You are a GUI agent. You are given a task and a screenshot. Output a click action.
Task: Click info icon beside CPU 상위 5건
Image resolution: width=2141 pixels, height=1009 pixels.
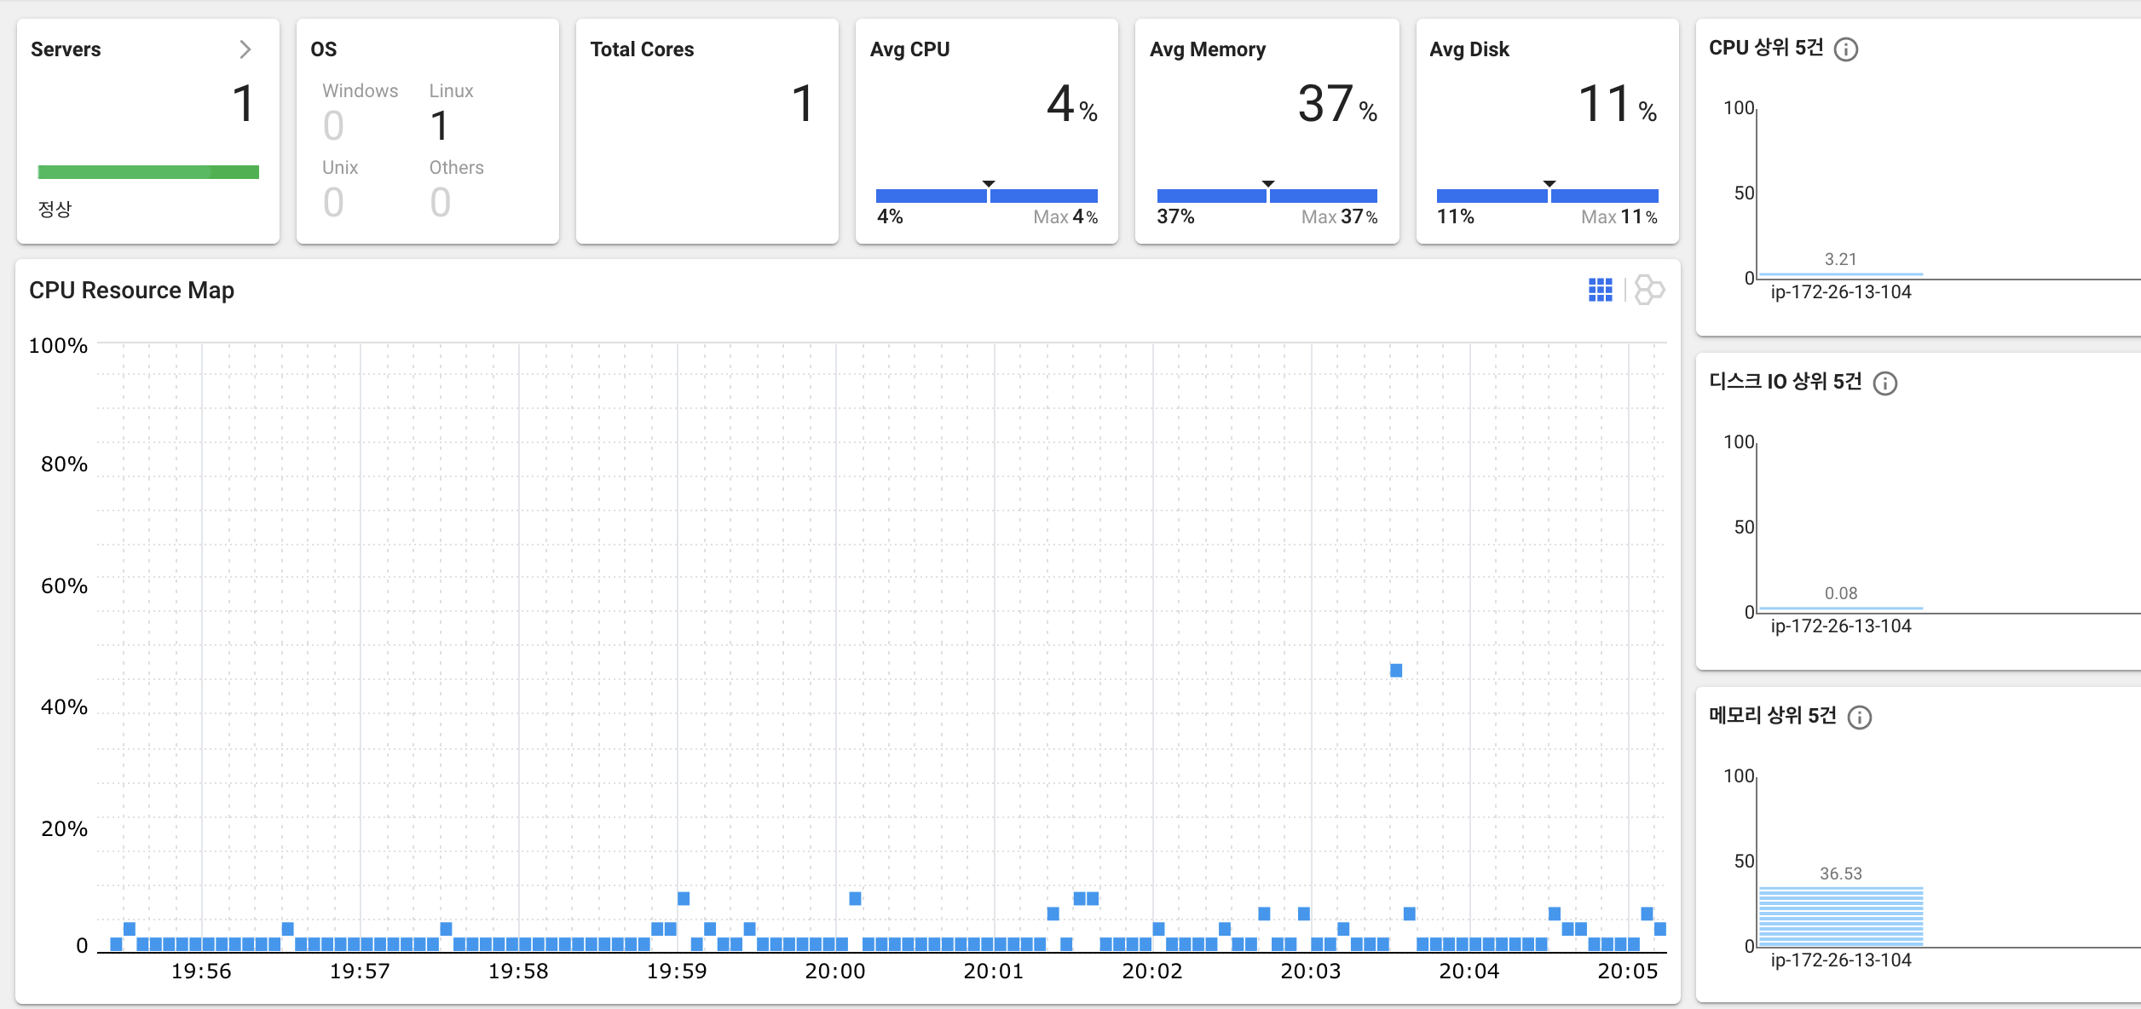(1846, 49)
